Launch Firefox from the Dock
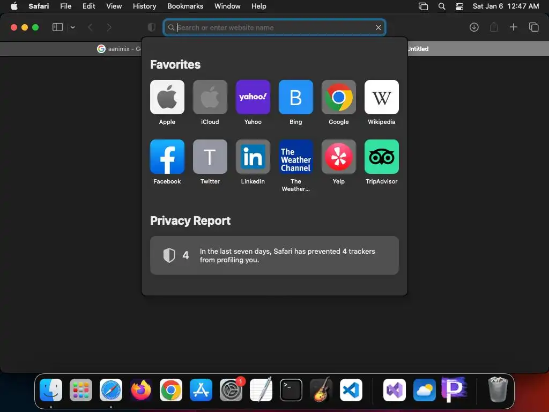The image size is (549, 412). pos(141,390)
